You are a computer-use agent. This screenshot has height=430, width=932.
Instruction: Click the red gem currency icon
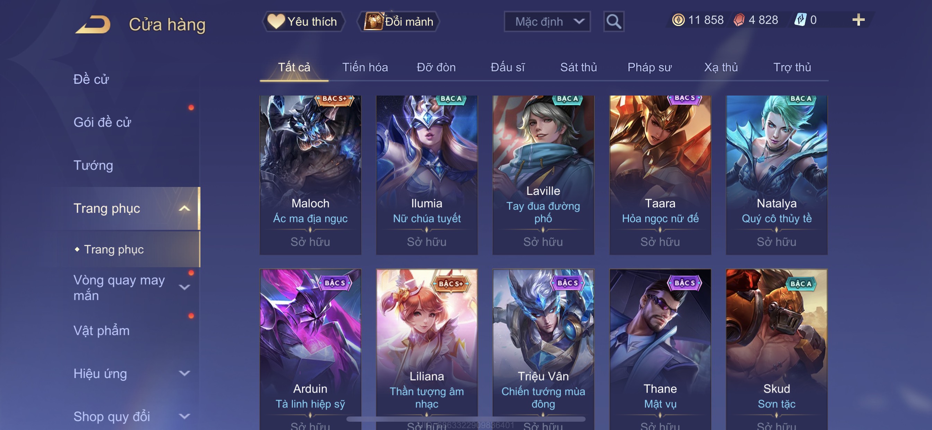click(739, 20)
